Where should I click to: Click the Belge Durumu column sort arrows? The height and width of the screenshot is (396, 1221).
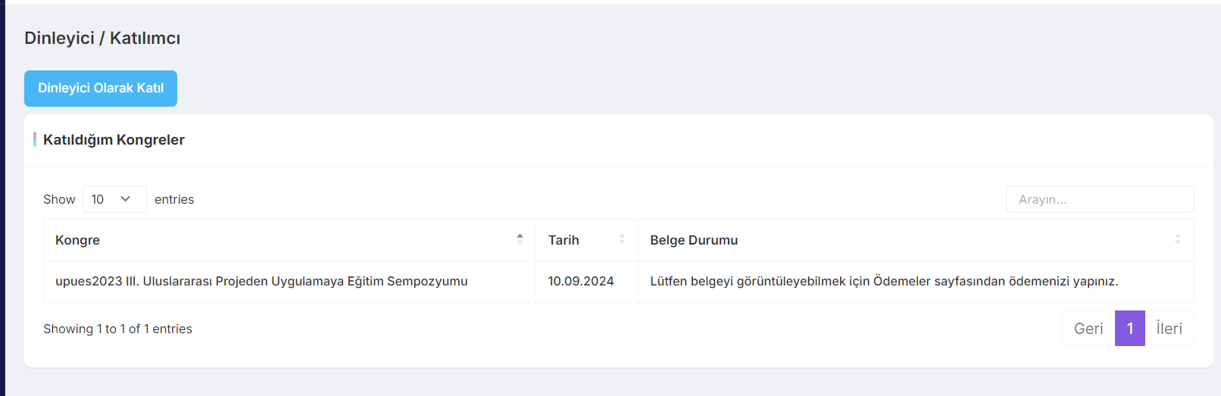coord(1177,239)
